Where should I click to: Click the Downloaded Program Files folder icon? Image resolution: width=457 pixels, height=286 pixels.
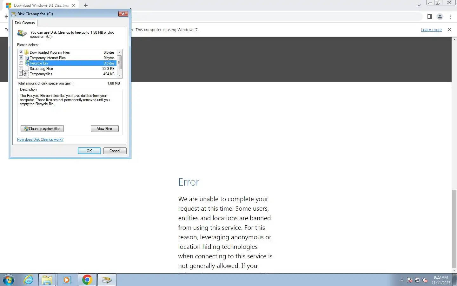pyautogui.click(x=27, y=52)
